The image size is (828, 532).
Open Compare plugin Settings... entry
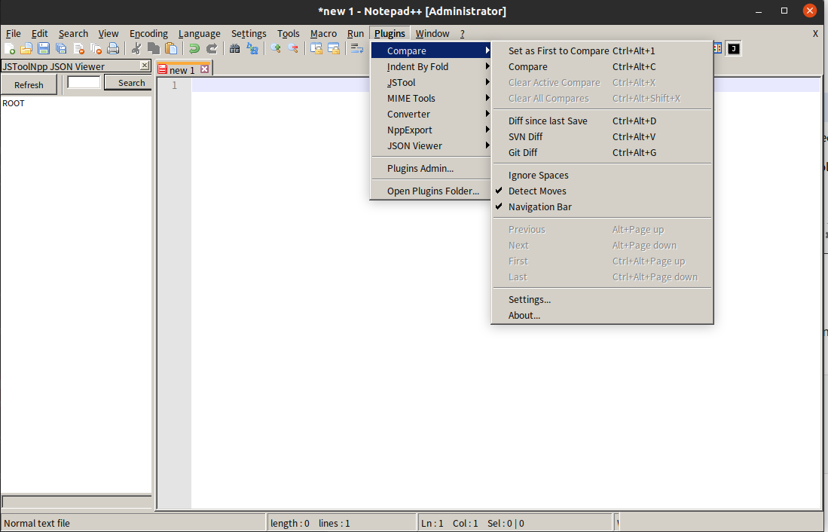point(602,300)
